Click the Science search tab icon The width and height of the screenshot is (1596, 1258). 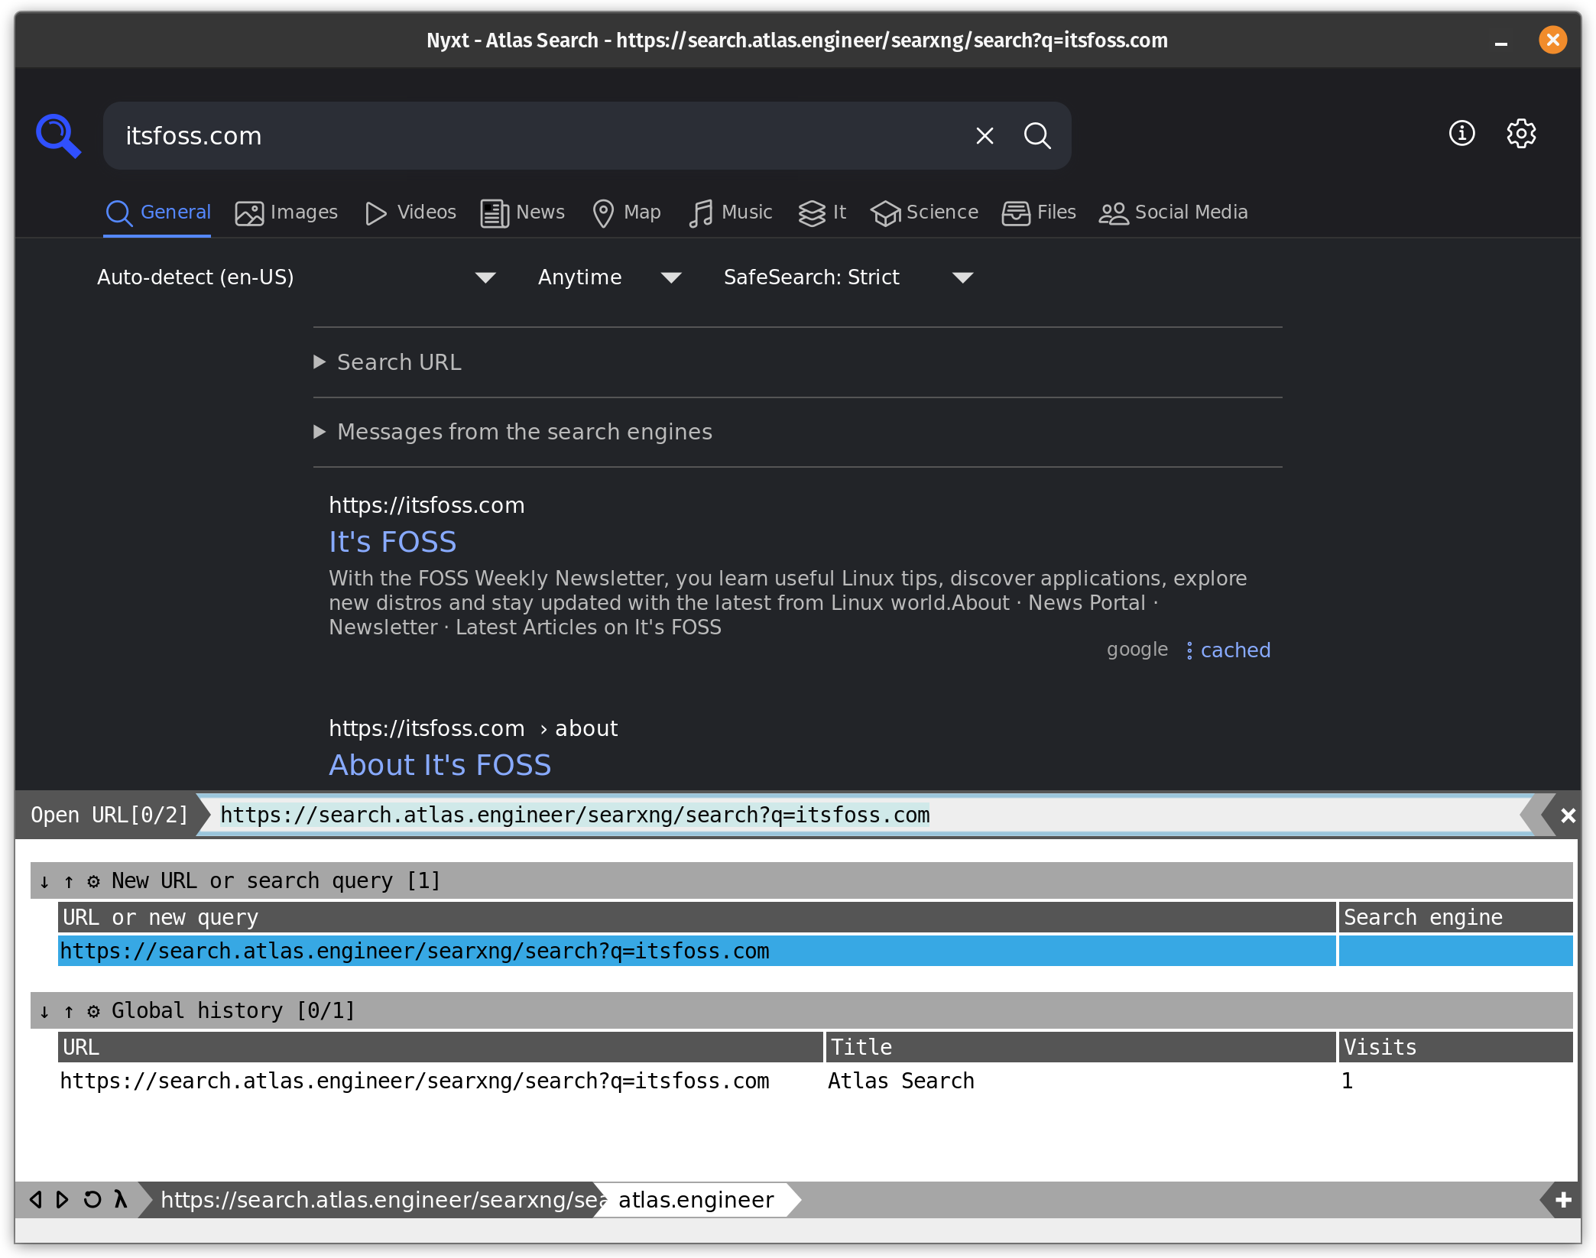pos(887,212)
